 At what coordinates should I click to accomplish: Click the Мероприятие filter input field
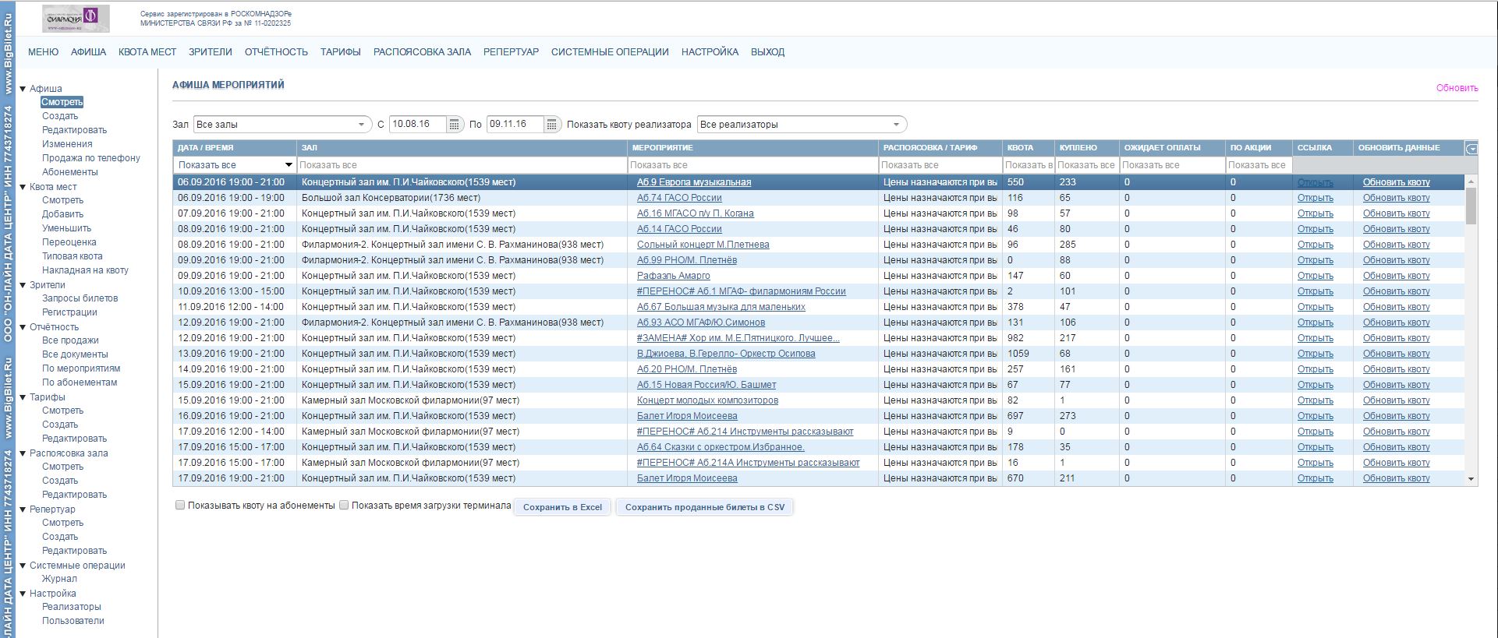coord(753,165)
